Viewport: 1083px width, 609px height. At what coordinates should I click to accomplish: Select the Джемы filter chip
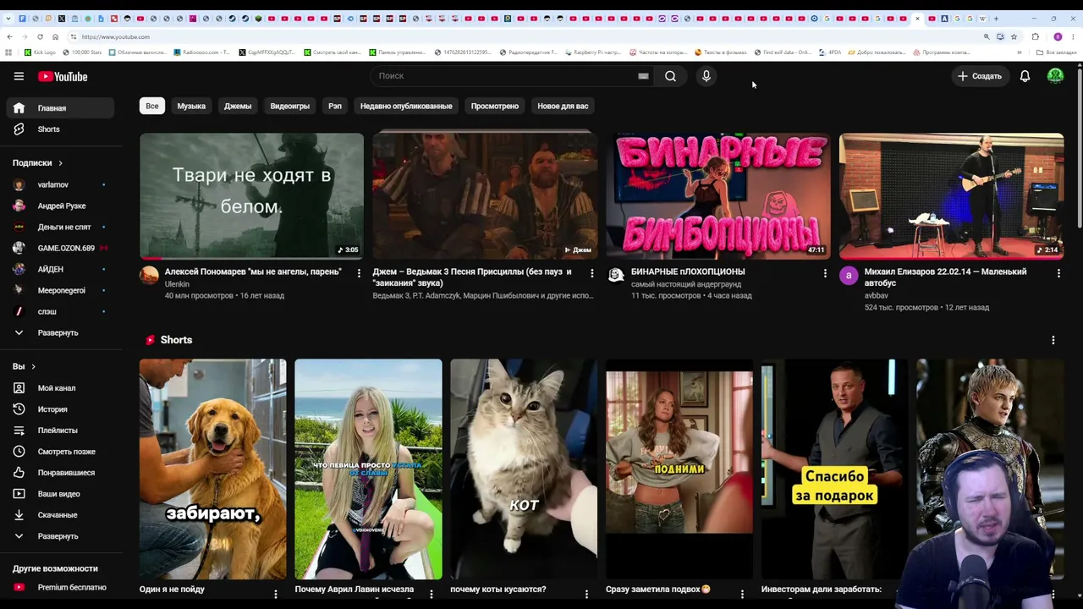(x=238, y=107)
